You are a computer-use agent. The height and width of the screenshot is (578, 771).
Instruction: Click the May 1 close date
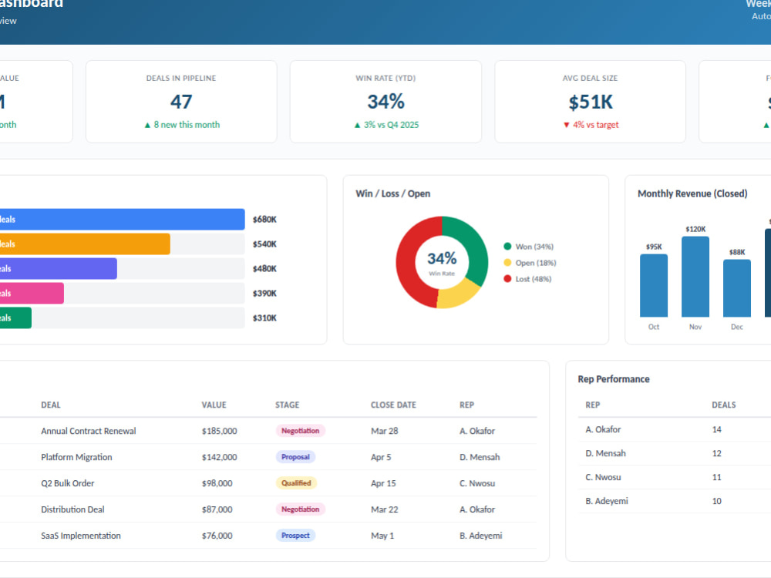(x=382, y=536)
